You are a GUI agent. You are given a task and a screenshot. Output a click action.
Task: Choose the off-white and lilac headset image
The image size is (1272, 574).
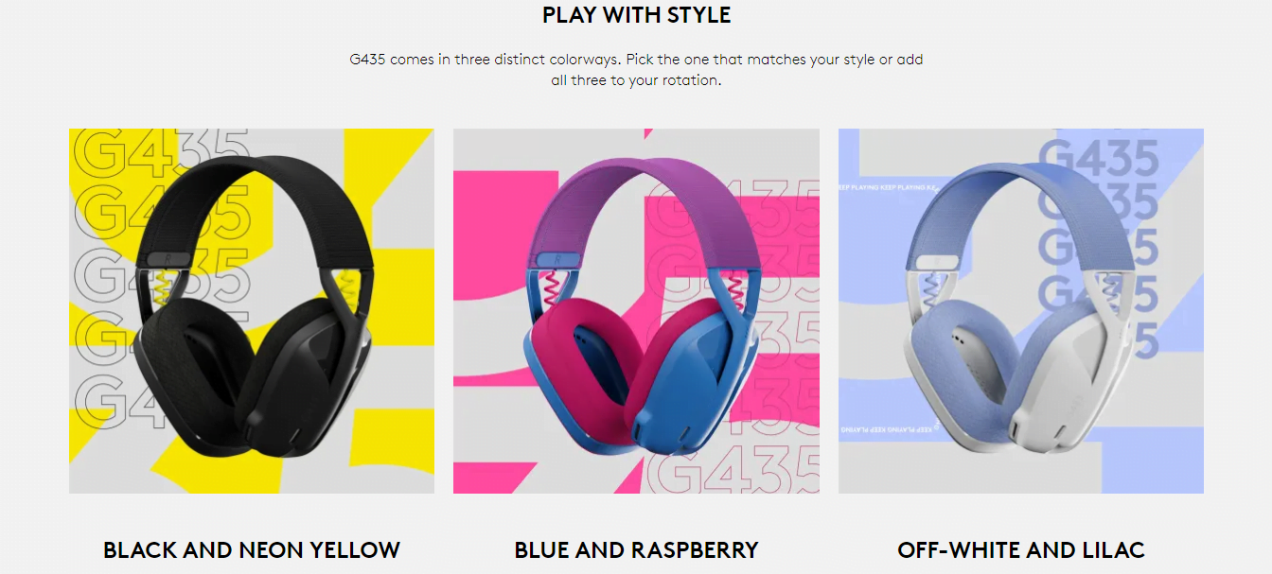pyautogui.click(x=1021, y=311)
